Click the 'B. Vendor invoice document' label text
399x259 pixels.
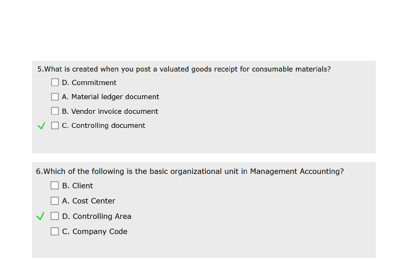point(110,111)
